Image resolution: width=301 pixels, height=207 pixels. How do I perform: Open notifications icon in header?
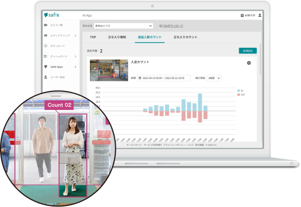coord(242,15)
